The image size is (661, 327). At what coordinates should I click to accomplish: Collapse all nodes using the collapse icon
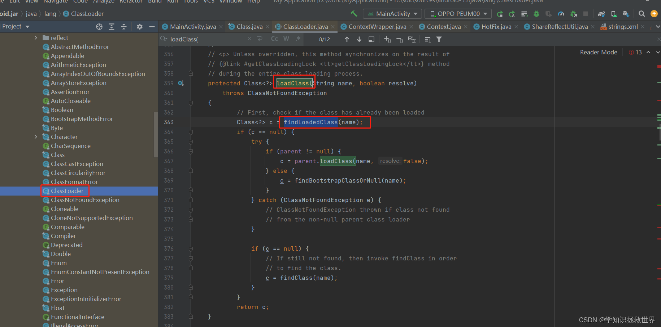124,26
